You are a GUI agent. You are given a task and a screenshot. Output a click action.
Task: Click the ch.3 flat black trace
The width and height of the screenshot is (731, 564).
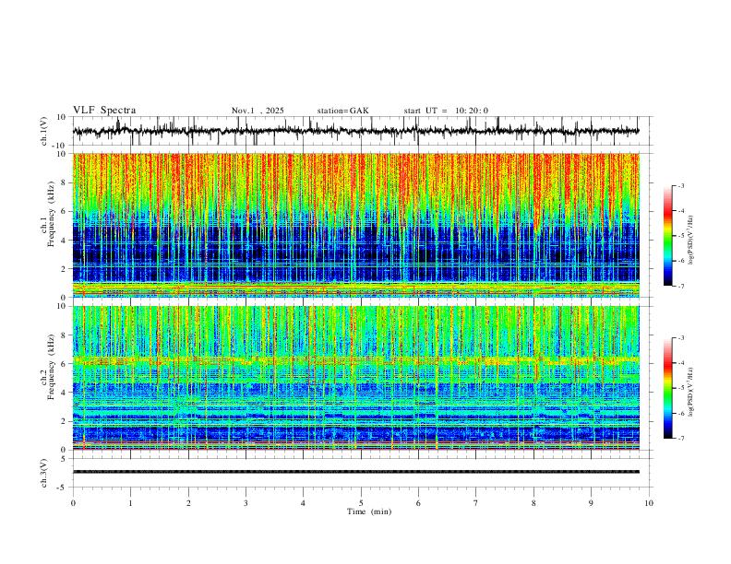355,472
